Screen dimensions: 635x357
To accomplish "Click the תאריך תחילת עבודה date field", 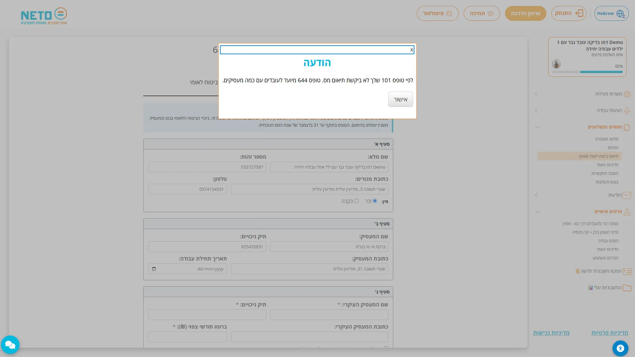I will (187, 269).
